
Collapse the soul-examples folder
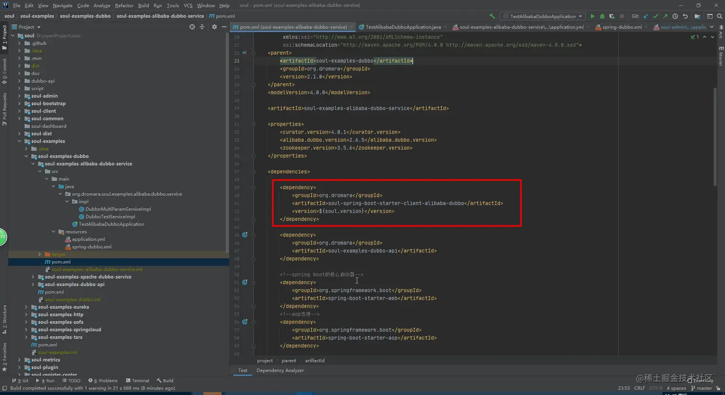click(20, 141)
